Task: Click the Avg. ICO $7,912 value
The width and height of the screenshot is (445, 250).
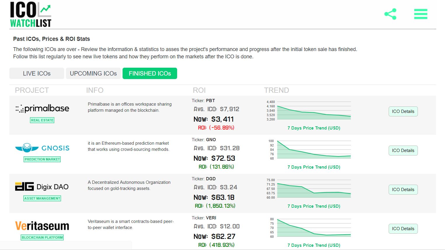Action: tap(217, 109)
